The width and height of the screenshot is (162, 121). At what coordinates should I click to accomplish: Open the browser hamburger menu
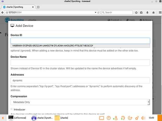(160, 13)
